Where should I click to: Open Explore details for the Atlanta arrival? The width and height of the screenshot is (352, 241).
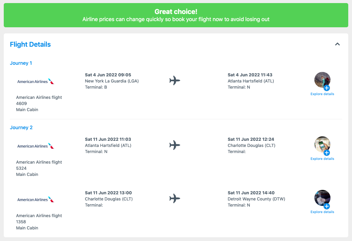(x=322, y=94)
